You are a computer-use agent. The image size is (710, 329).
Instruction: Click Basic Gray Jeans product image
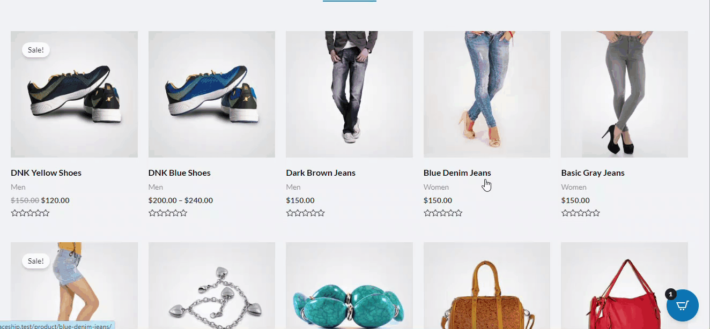624,94
